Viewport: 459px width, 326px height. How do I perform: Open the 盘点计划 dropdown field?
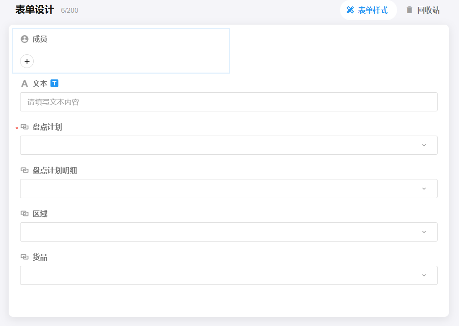point(229,145)
